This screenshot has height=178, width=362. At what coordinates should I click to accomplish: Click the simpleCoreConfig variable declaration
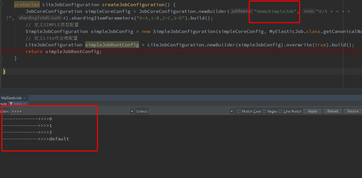tap(108, 11)
